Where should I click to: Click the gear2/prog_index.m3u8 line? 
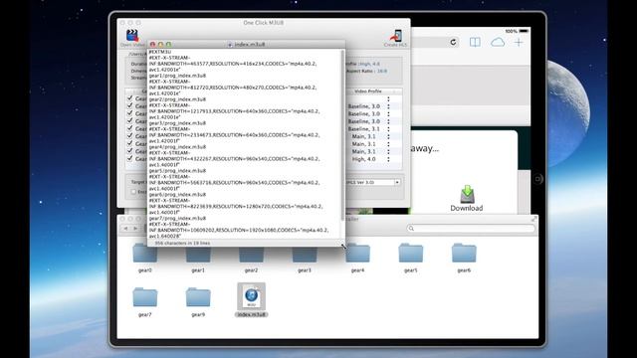click(x=177, y=99)
